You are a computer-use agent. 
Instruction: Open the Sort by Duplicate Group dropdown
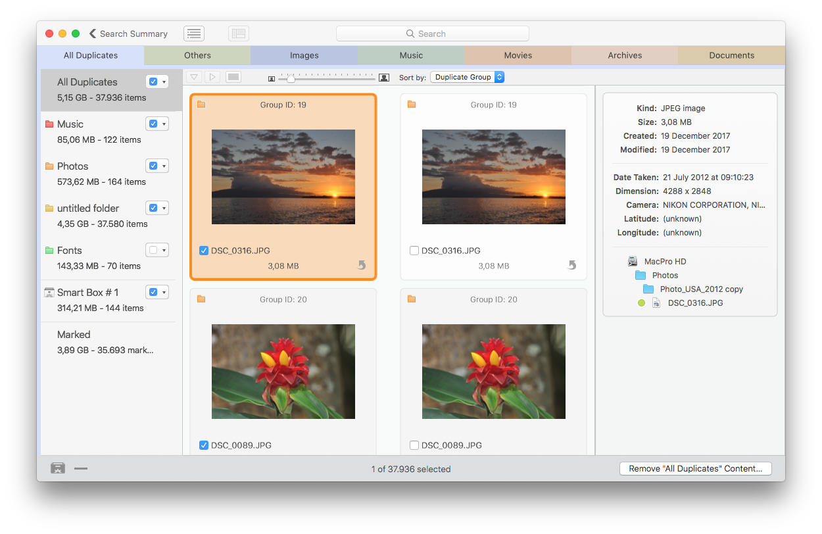468,76
